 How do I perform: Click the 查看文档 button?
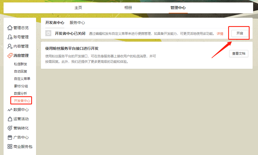[x=238, y=54]
